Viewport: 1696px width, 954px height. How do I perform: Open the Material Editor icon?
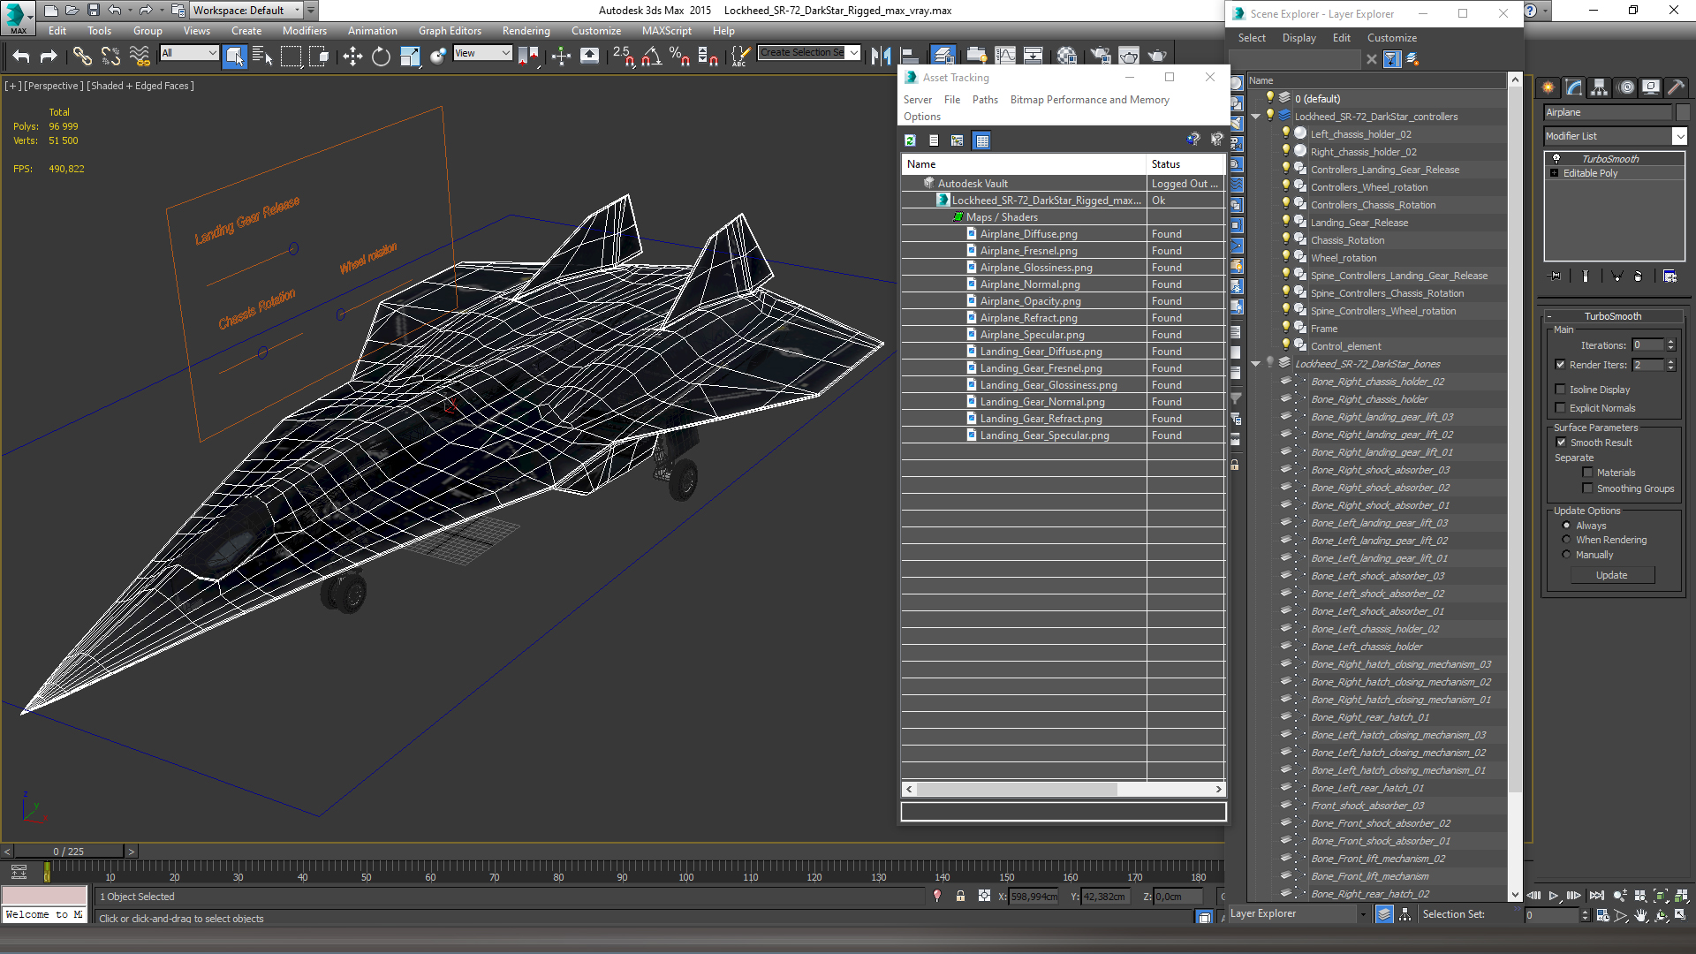[x=1066, y=57]
